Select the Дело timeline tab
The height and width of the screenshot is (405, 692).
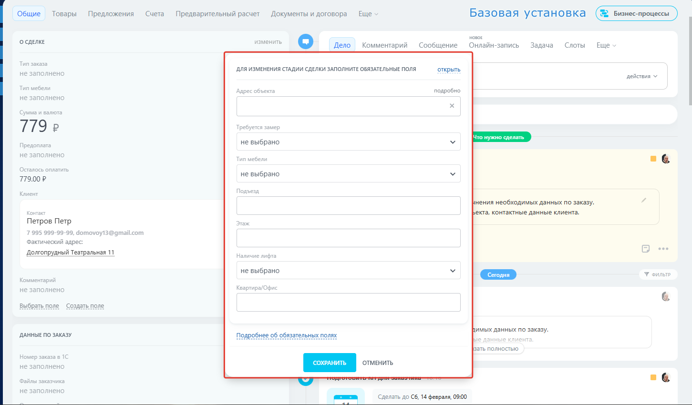(342, 45)
